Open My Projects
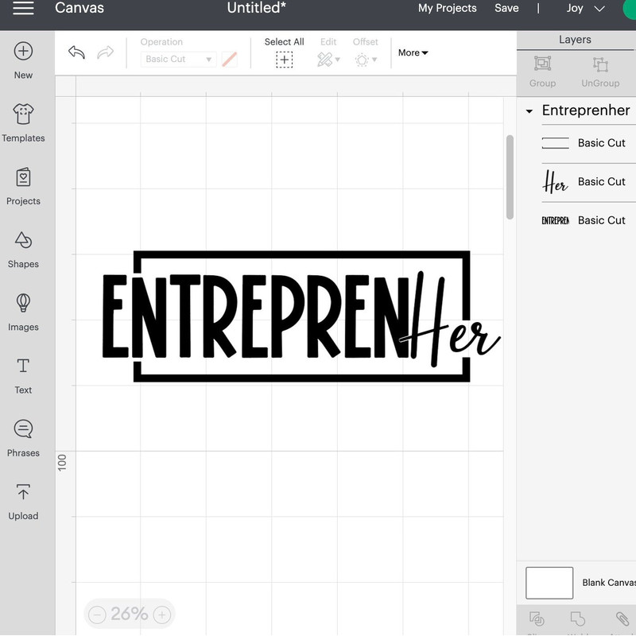The height and width of the screenshot is (636, 636). pos(447,9)
